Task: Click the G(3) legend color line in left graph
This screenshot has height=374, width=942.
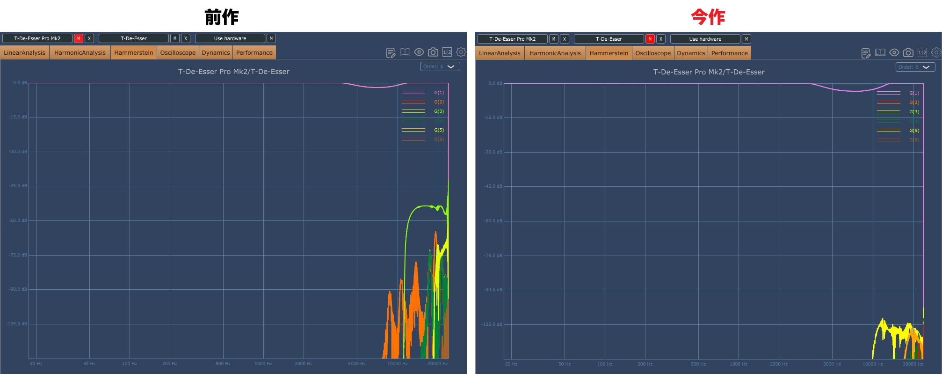Action: click(x=413, y=111)
